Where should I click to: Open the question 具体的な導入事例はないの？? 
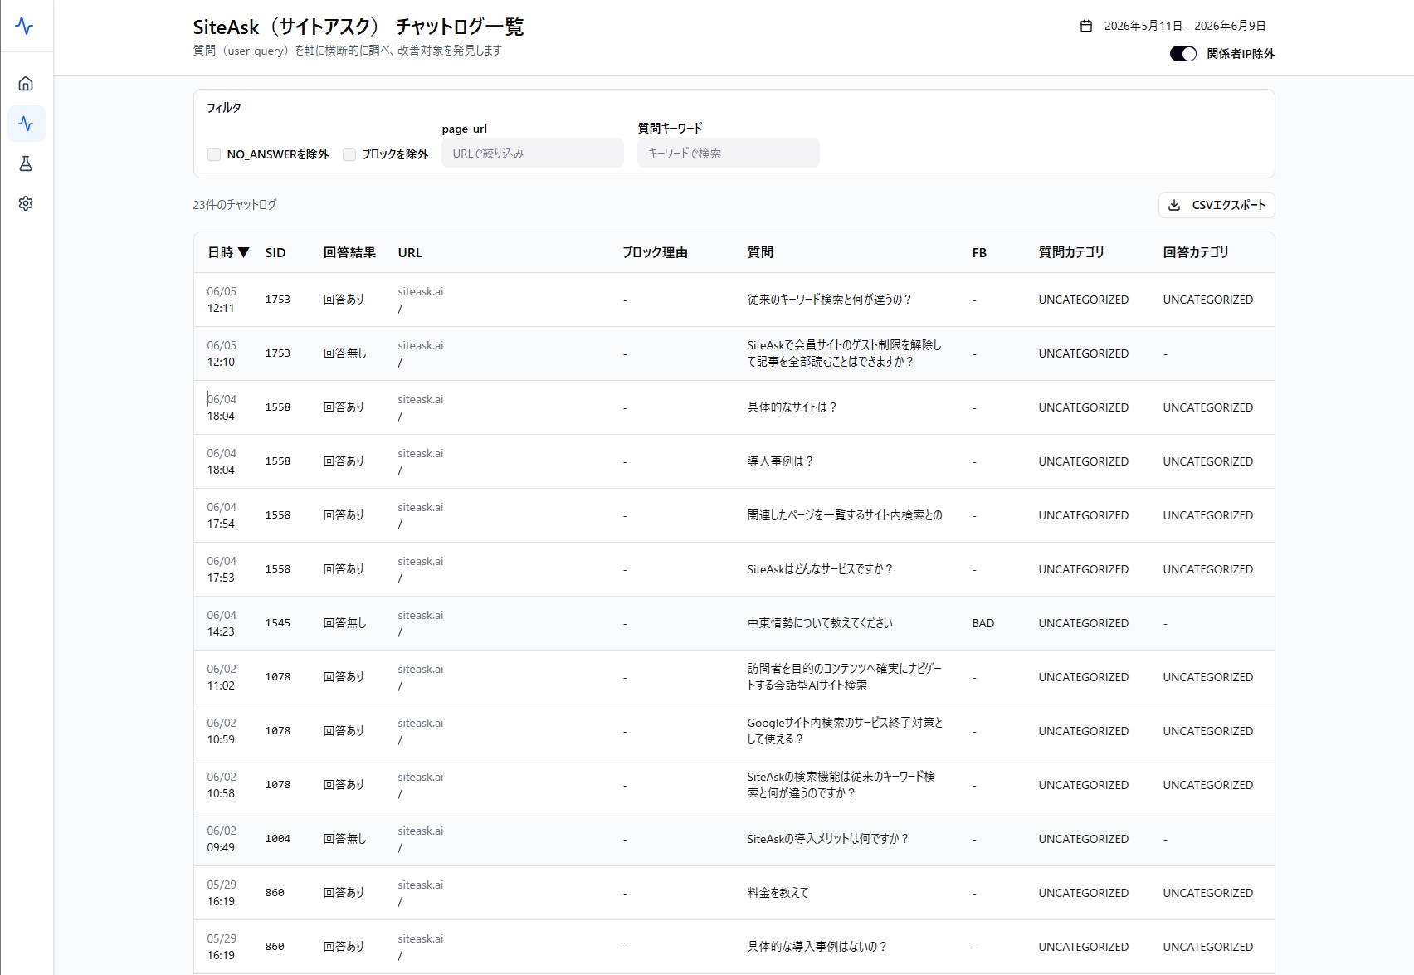(817, 947)
